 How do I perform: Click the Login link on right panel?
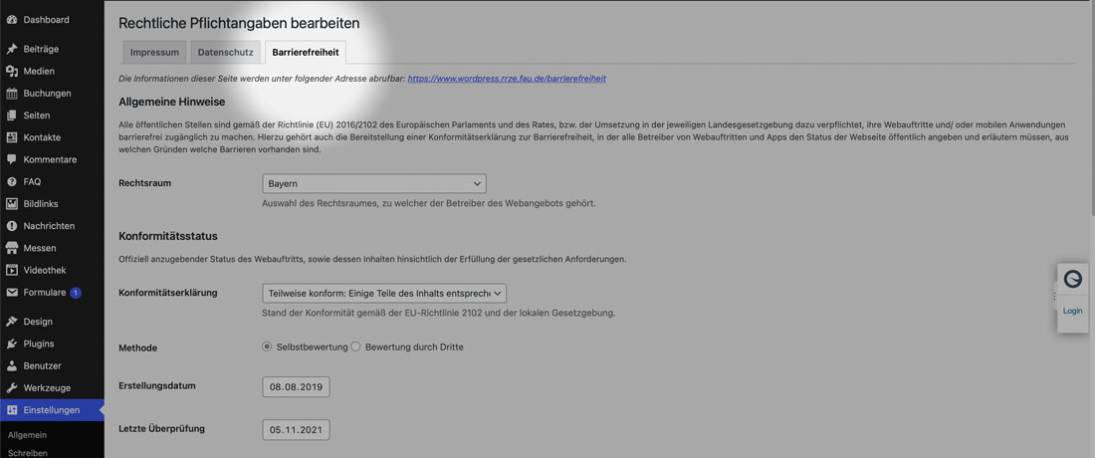pos(1072,311)
